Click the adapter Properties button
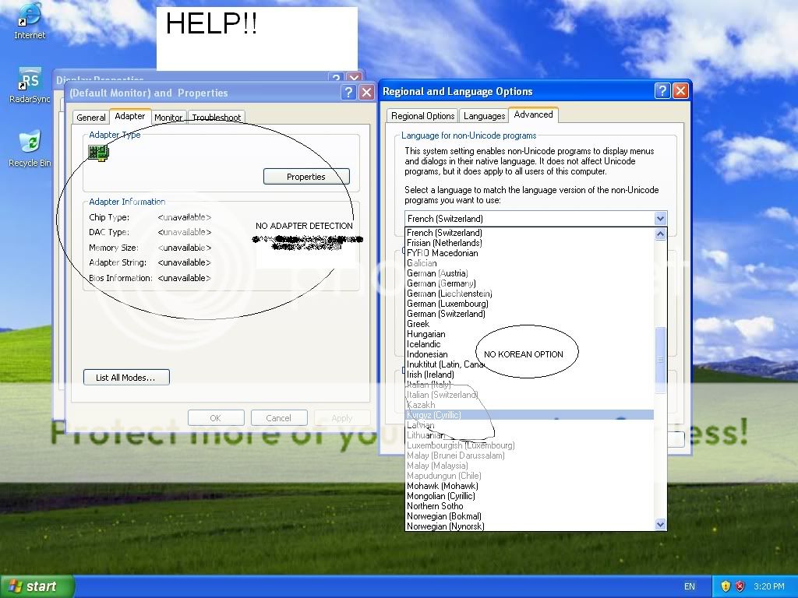This screenshot has width=798, height=598. (x=306, y=177)
